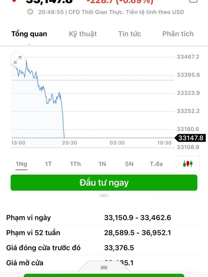The width and height of the screenshot is (208, 277).
Task: Choose the 5N chart range
Action: (x=129, y=164)
